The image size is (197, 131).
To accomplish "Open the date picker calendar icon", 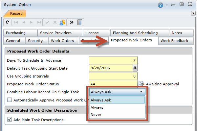I will coord(135,68).
